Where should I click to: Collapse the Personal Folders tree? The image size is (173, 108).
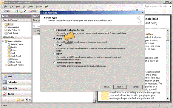point(3,41)
